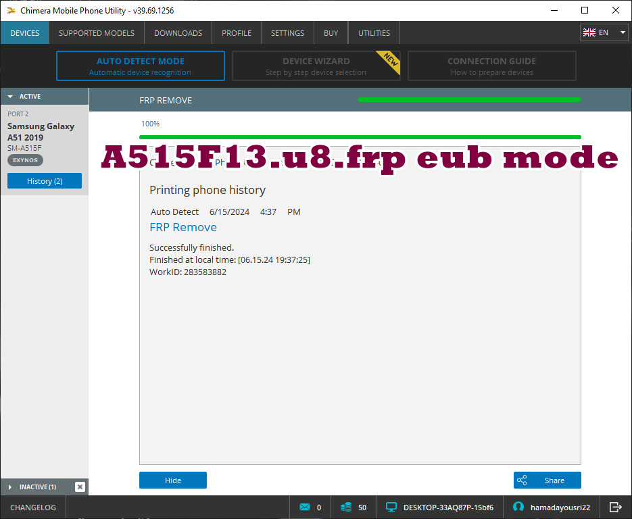632x519 pixels.
Task: Clear inactive devices with the X icon
Action: (80, 487)
